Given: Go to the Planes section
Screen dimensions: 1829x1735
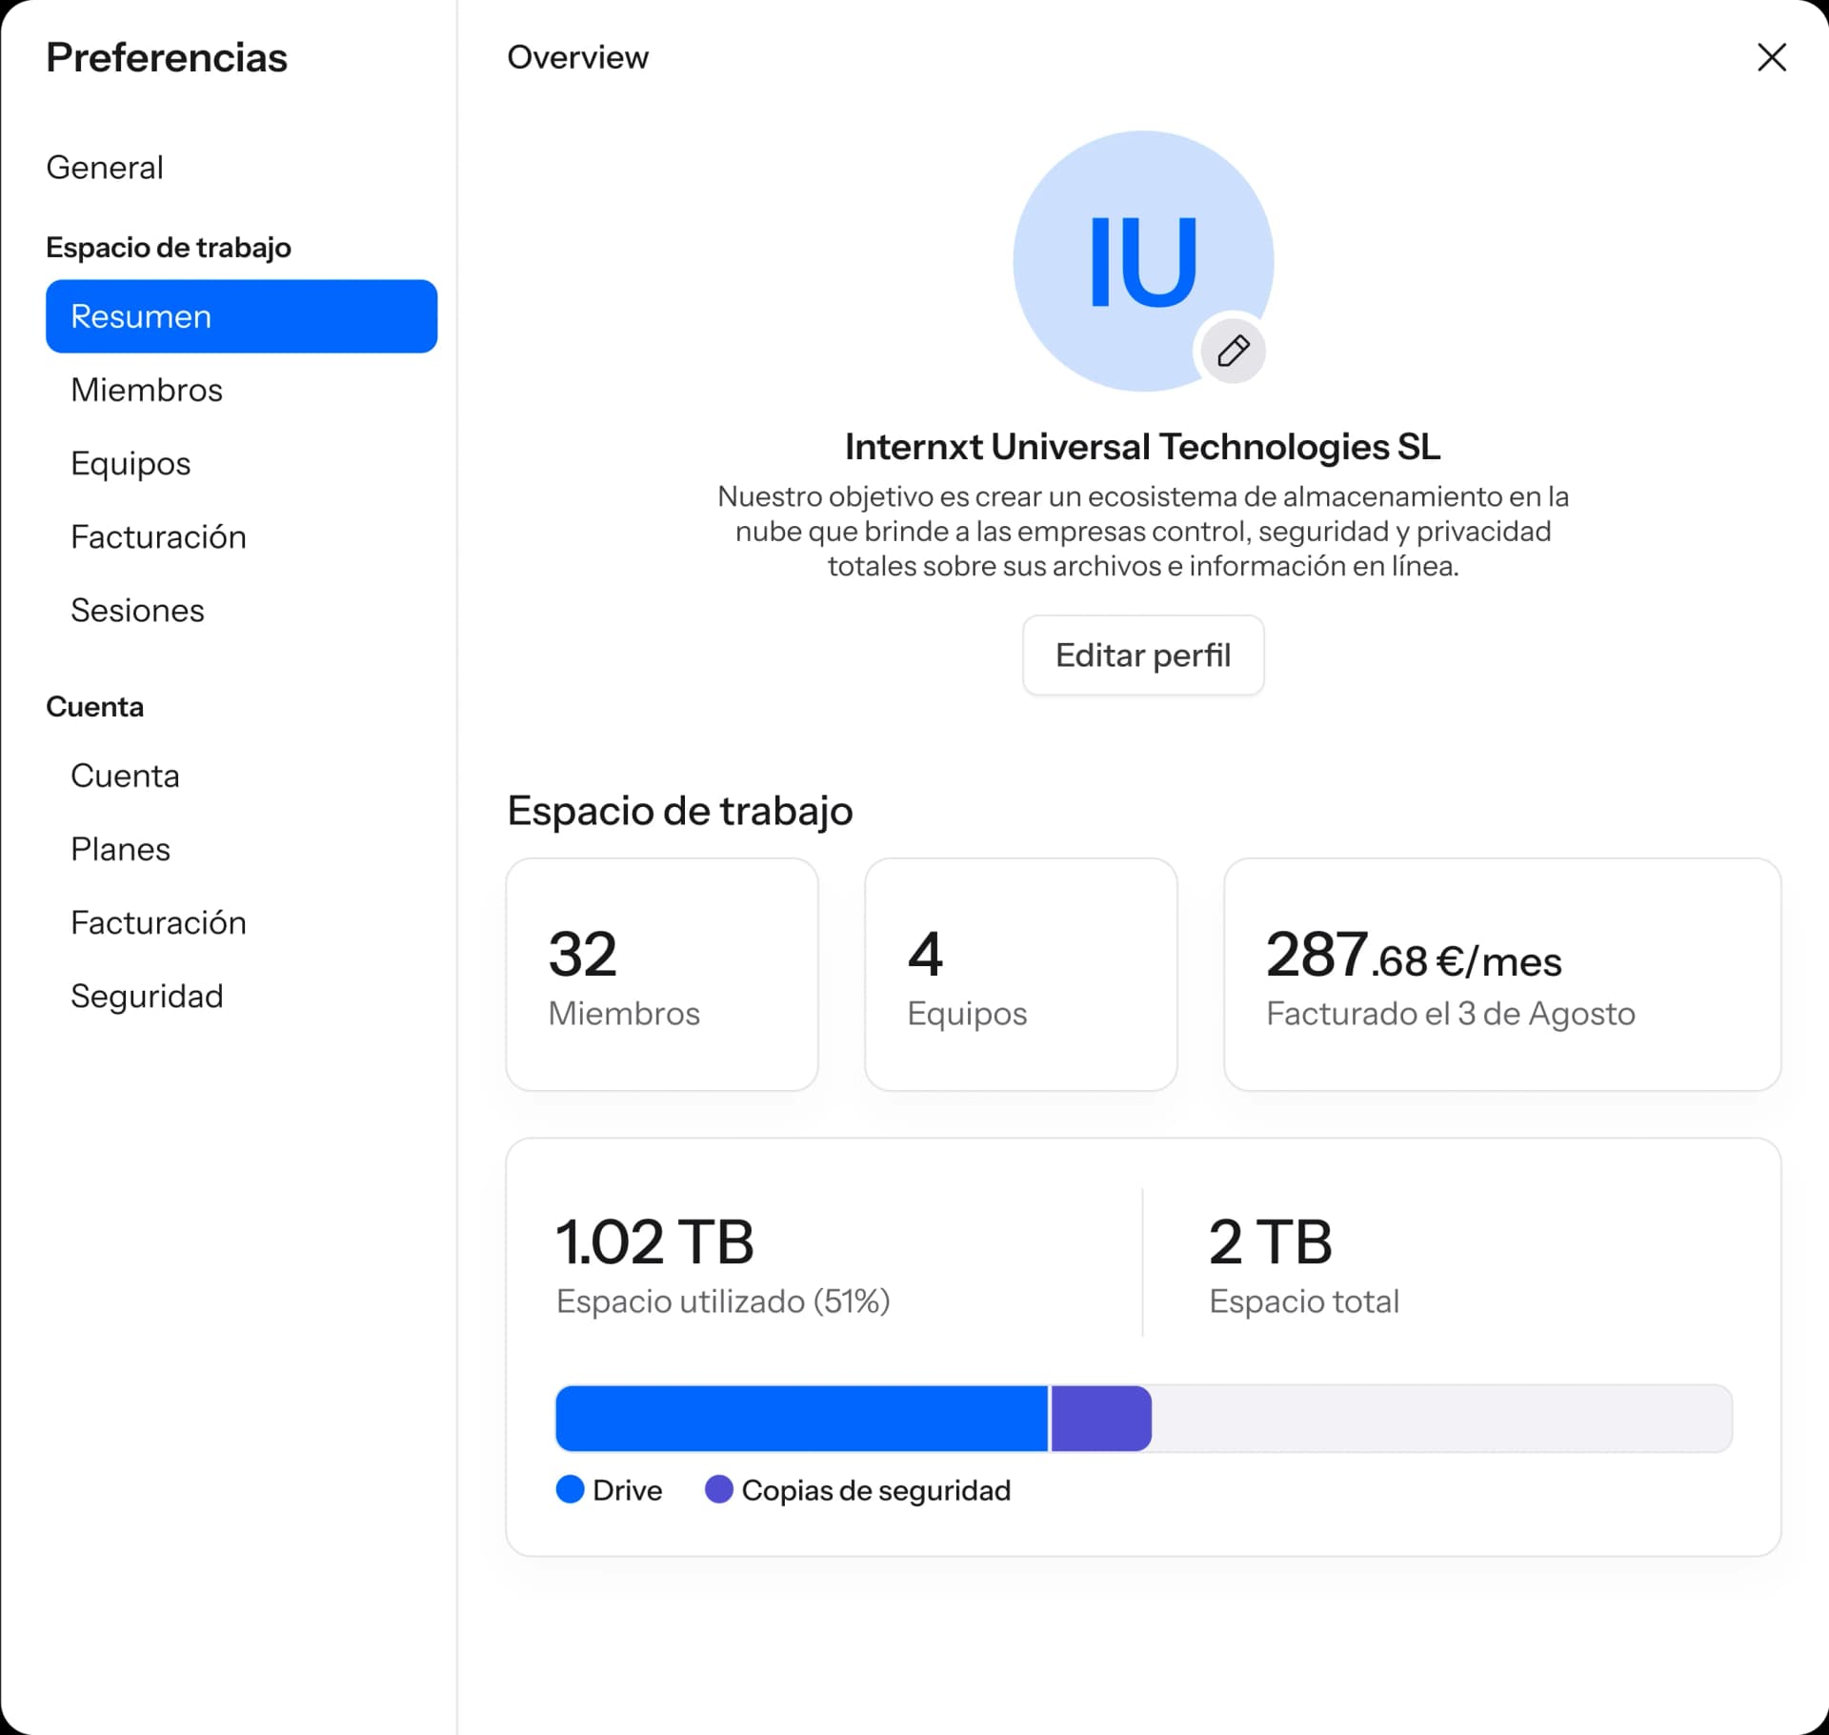Looking at the screenshot, I should click(120, 849).
